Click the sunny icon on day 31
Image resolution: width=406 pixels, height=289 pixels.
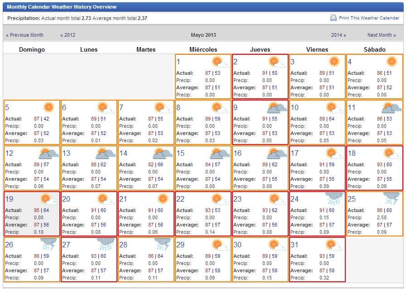(x=334, y=245)
